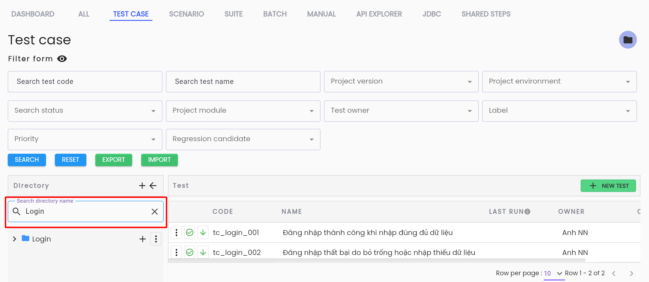The image size is (649, 282).
Task: Click the tc_login_002 green check status icon
Action: click(x=190, y=252)
